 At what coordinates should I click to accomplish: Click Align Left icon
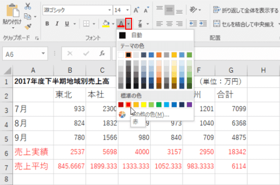(x=159, y=24)
